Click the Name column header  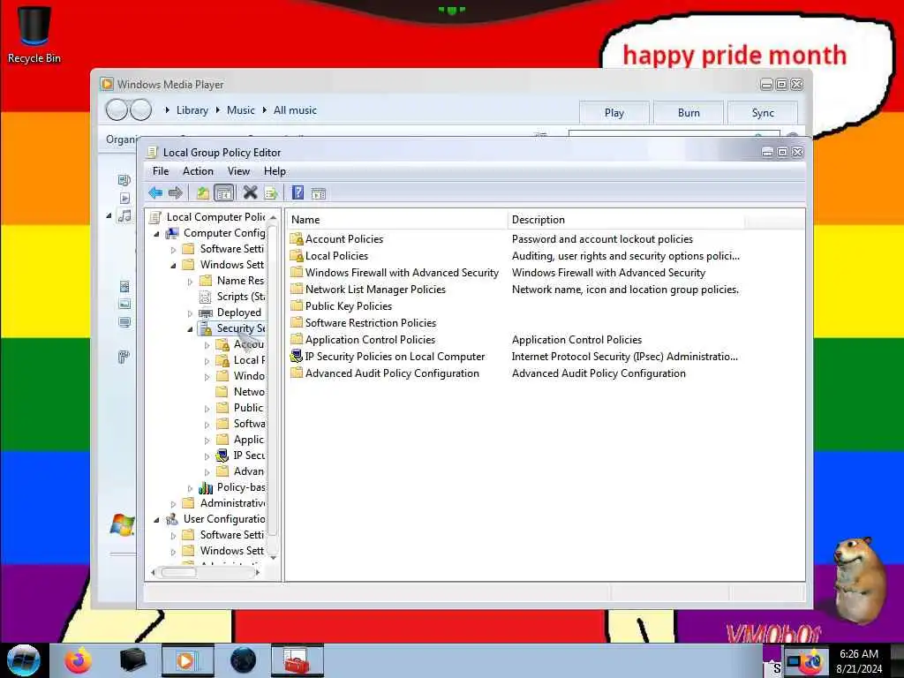click(x=396, y=220)
